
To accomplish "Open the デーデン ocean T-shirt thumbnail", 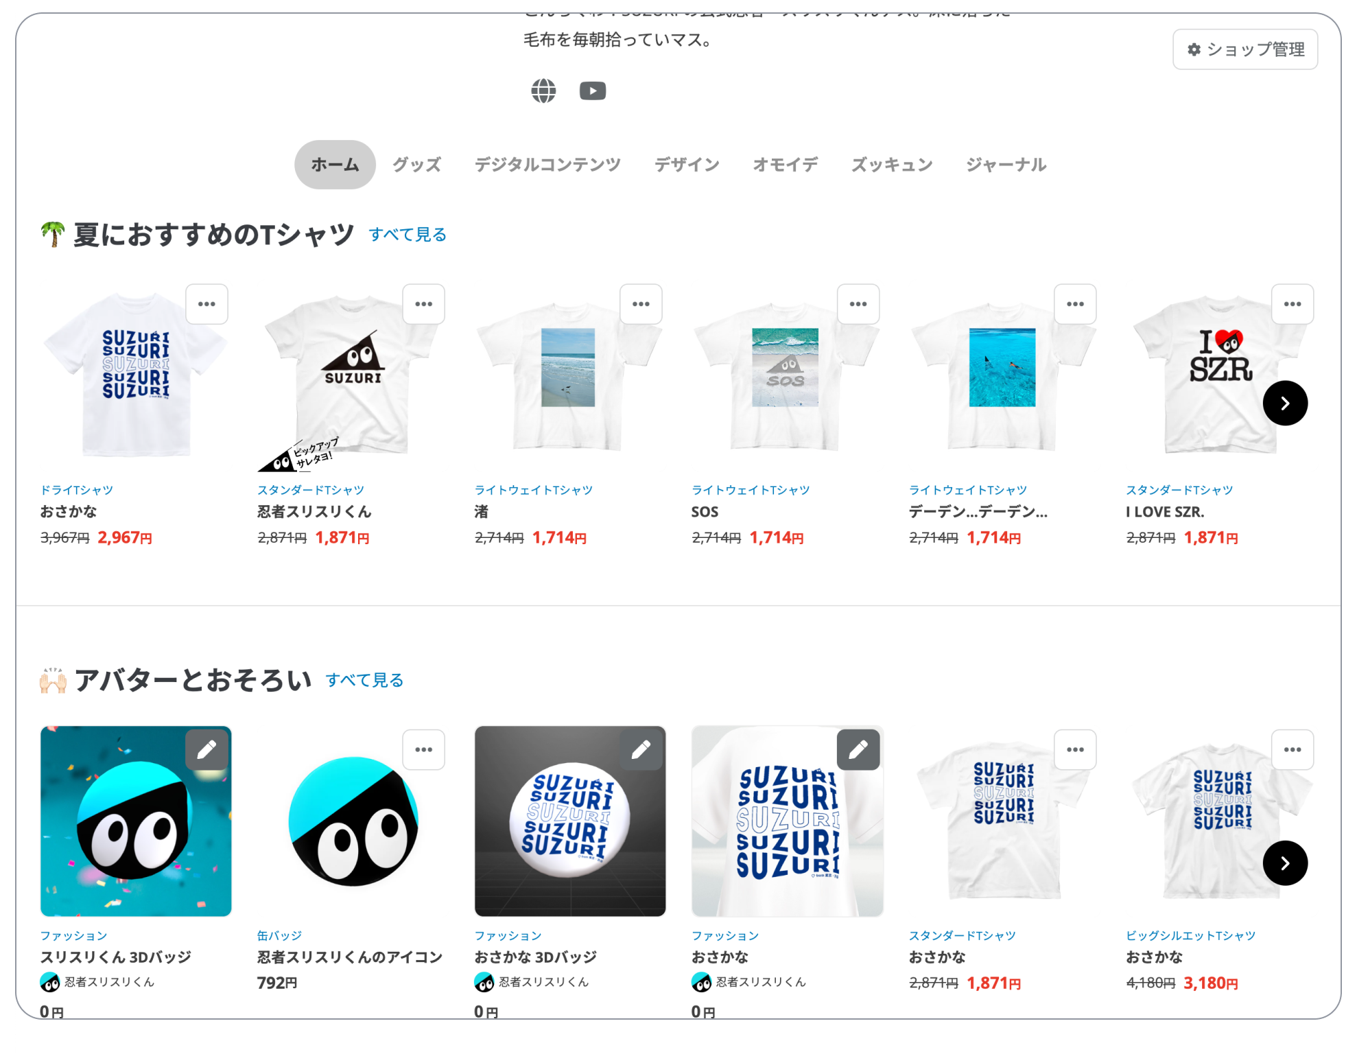I will (x=1002, y=374).
